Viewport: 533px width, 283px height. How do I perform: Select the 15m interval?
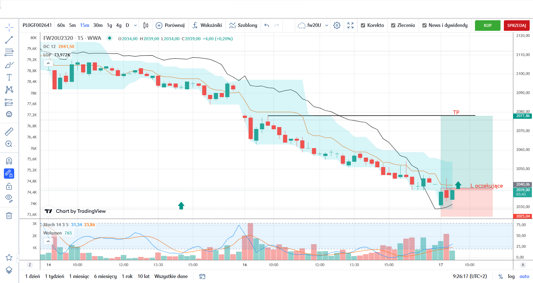click(85, 25)
